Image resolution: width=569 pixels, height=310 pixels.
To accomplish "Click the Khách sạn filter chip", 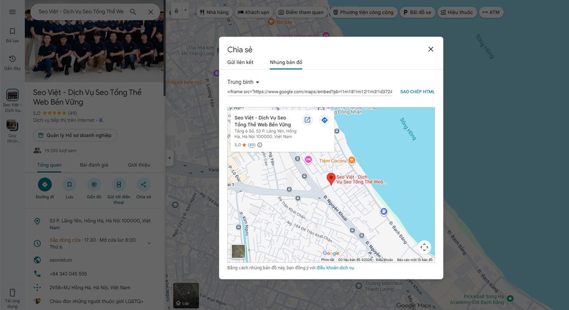I will pos(253,12).
